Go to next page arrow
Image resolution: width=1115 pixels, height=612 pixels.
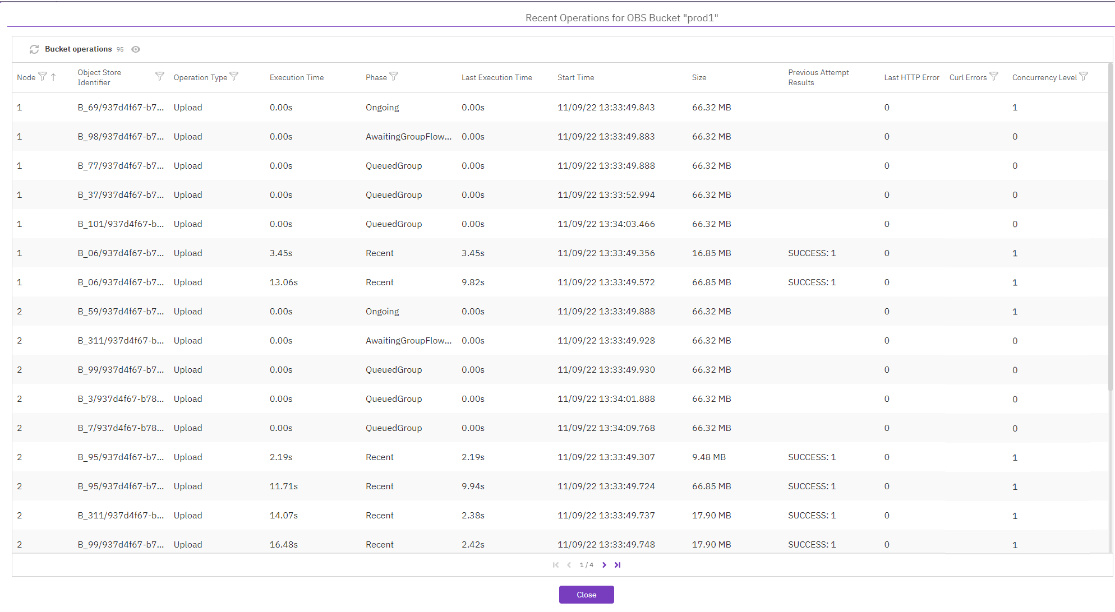point(604,565)
